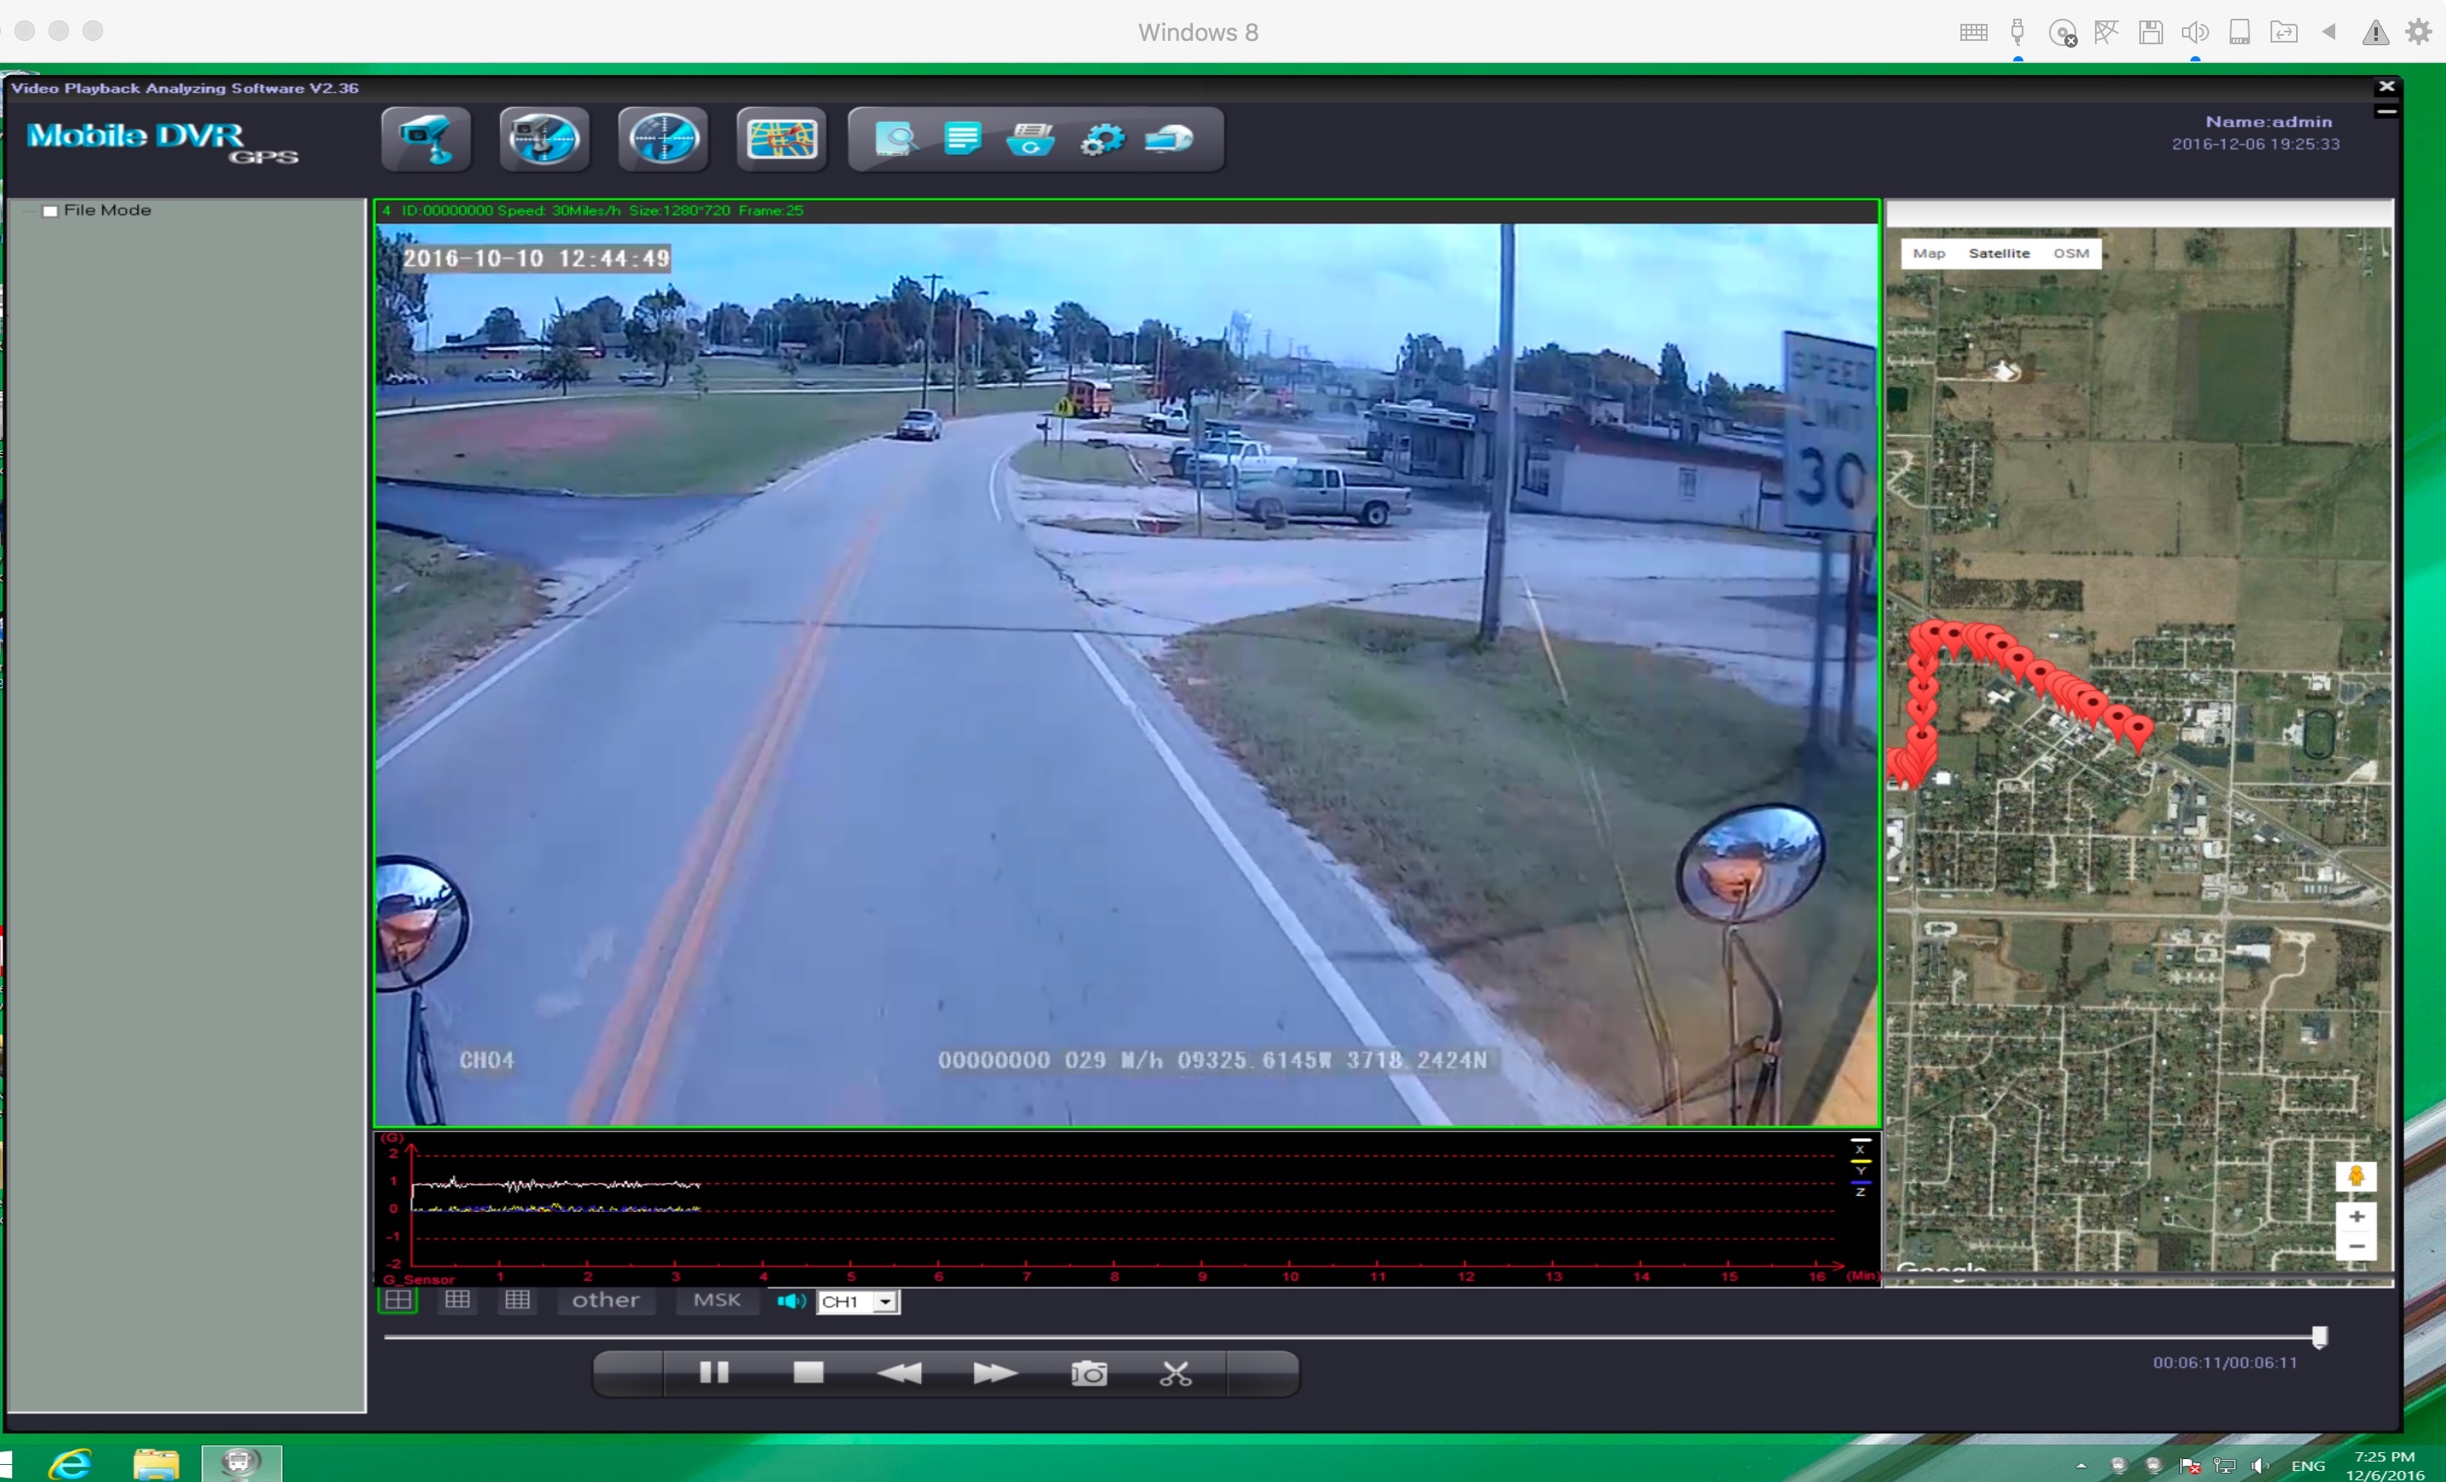Click the blue log list icon
2446x1482 pixels.
[x=962, y=139]
